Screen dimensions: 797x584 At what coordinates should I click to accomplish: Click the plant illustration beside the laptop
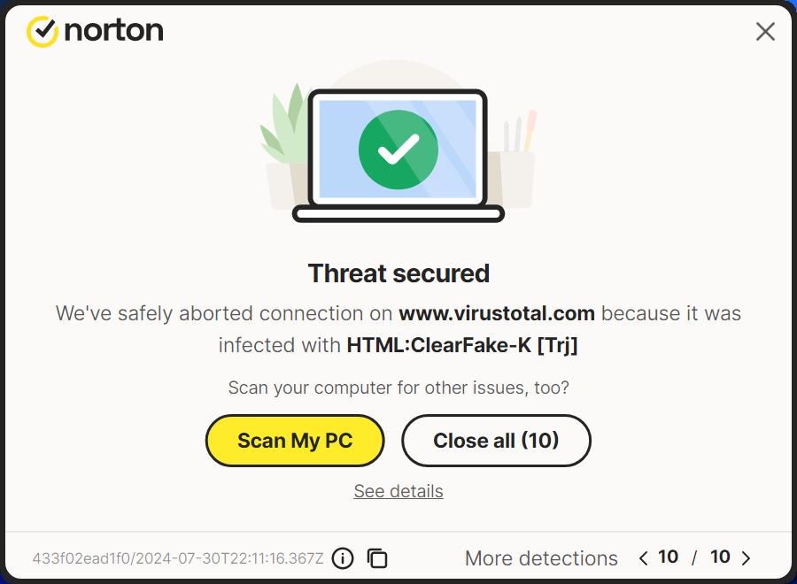click(286, 133)
